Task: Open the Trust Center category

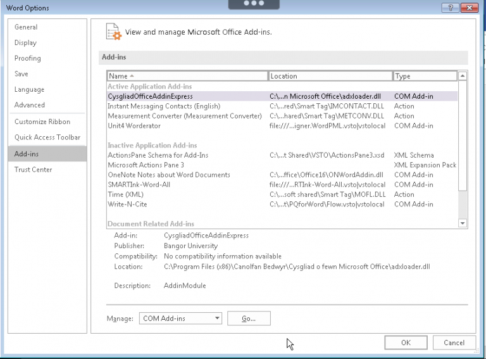Action: (x=34, y=170)
